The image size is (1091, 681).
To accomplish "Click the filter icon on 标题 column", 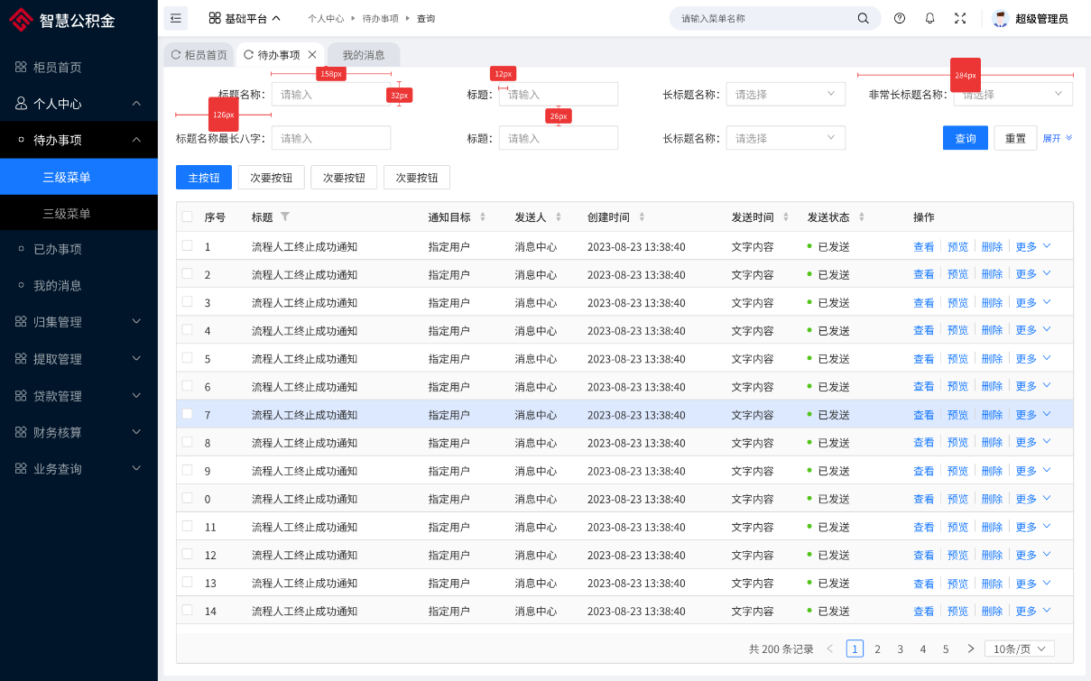I will (285, 216).
